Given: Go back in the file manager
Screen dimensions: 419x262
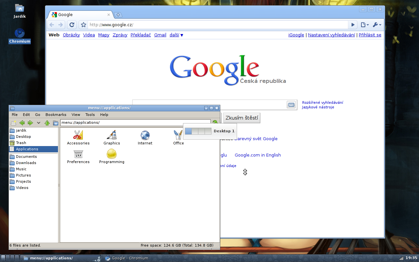Looking at the screenshot, I should click(22, 123).
